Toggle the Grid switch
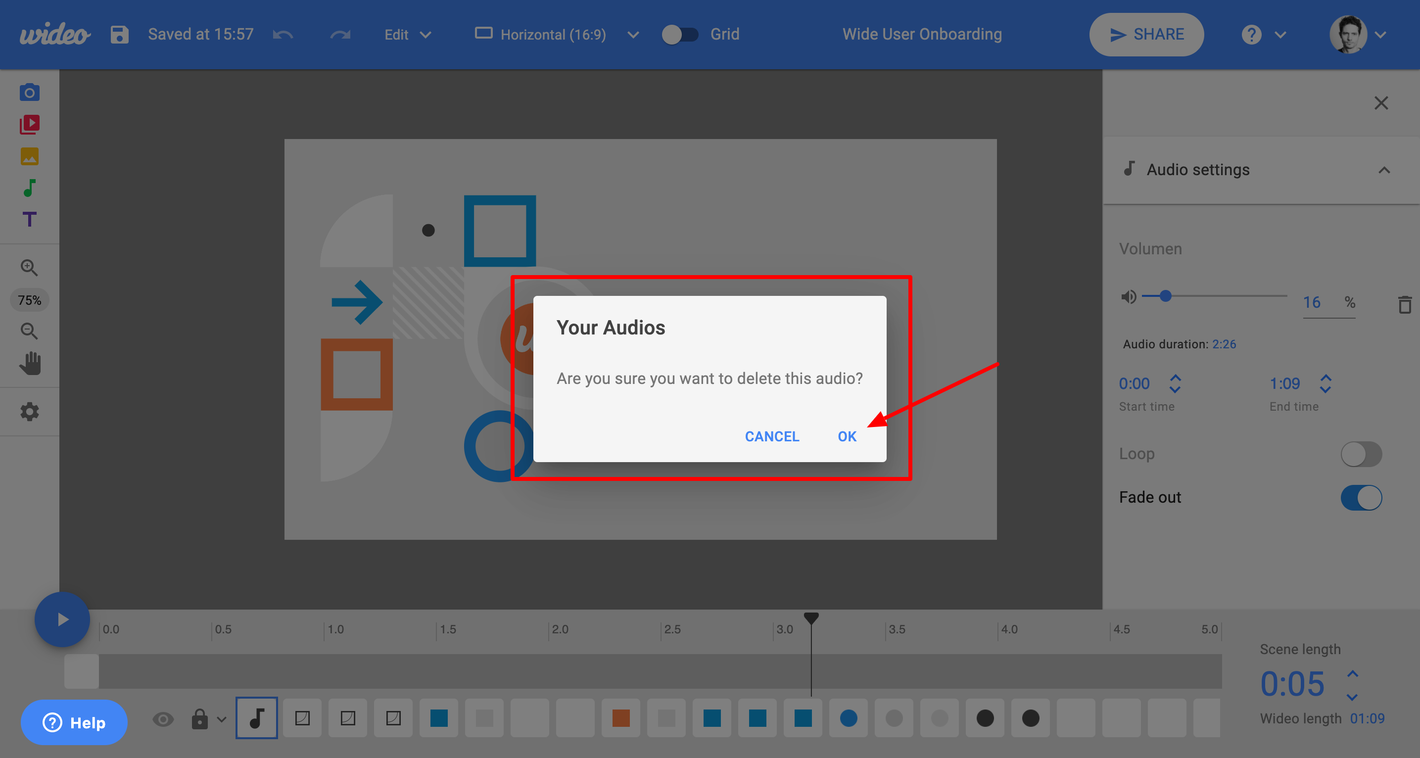1420x758 pixels. click(680, 35)
